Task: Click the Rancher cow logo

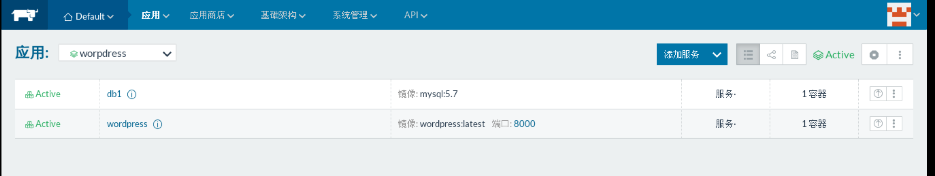Action: pyautogui.click(x=24, y=15)
